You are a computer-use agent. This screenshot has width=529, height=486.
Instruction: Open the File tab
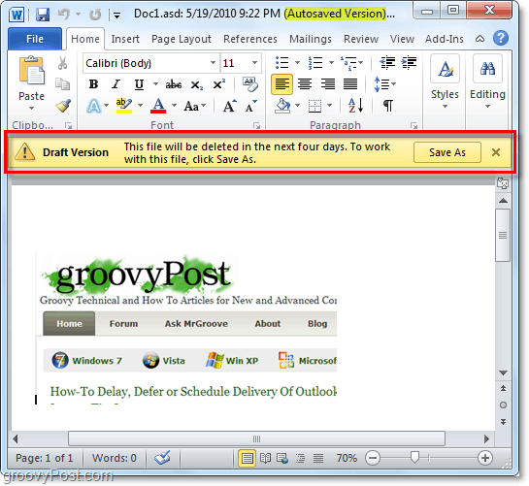(35, 39)
